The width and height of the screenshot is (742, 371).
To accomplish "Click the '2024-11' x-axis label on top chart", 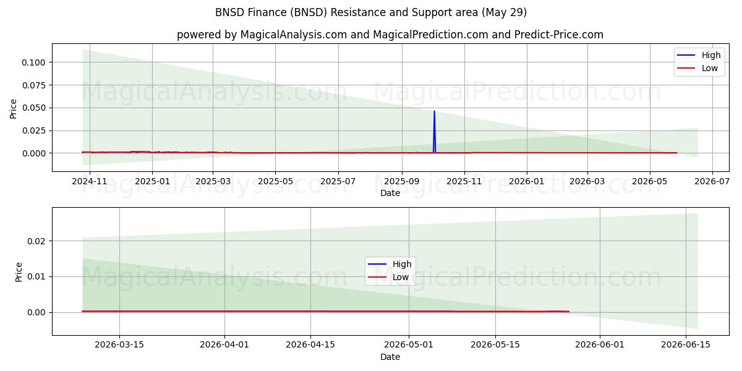I will 90,181.
